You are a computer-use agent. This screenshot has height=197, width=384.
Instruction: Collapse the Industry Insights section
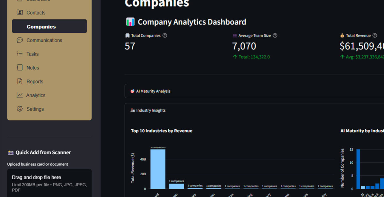(x=151, y=110)
